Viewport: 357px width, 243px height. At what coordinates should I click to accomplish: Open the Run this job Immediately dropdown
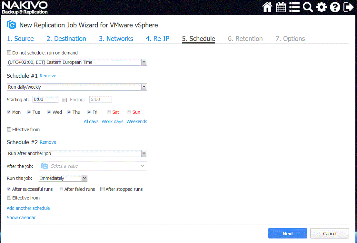tap(63, 178)
